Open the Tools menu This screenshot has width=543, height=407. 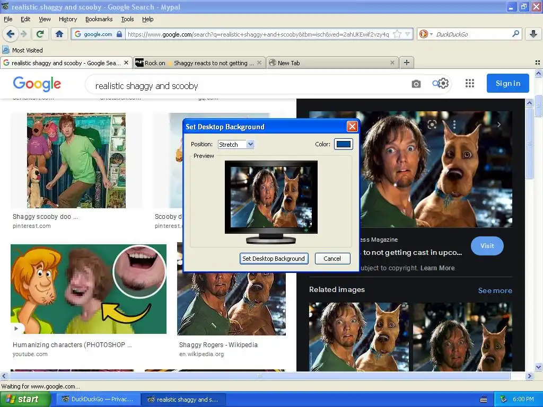(x=127, y=19)
